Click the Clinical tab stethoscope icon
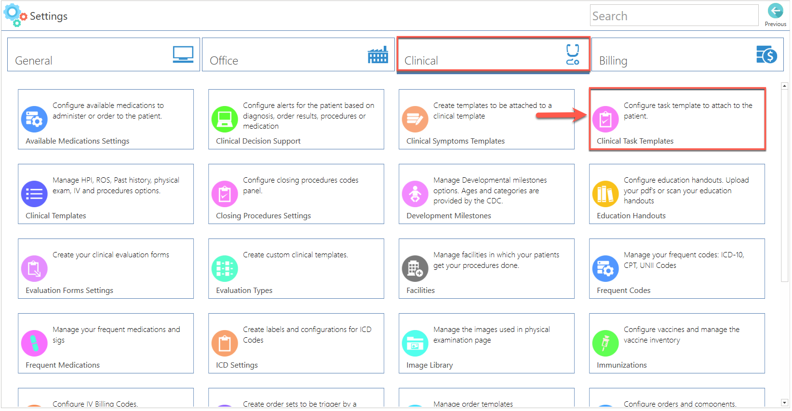This screenshot has height=411, width=792. [573, 54]
